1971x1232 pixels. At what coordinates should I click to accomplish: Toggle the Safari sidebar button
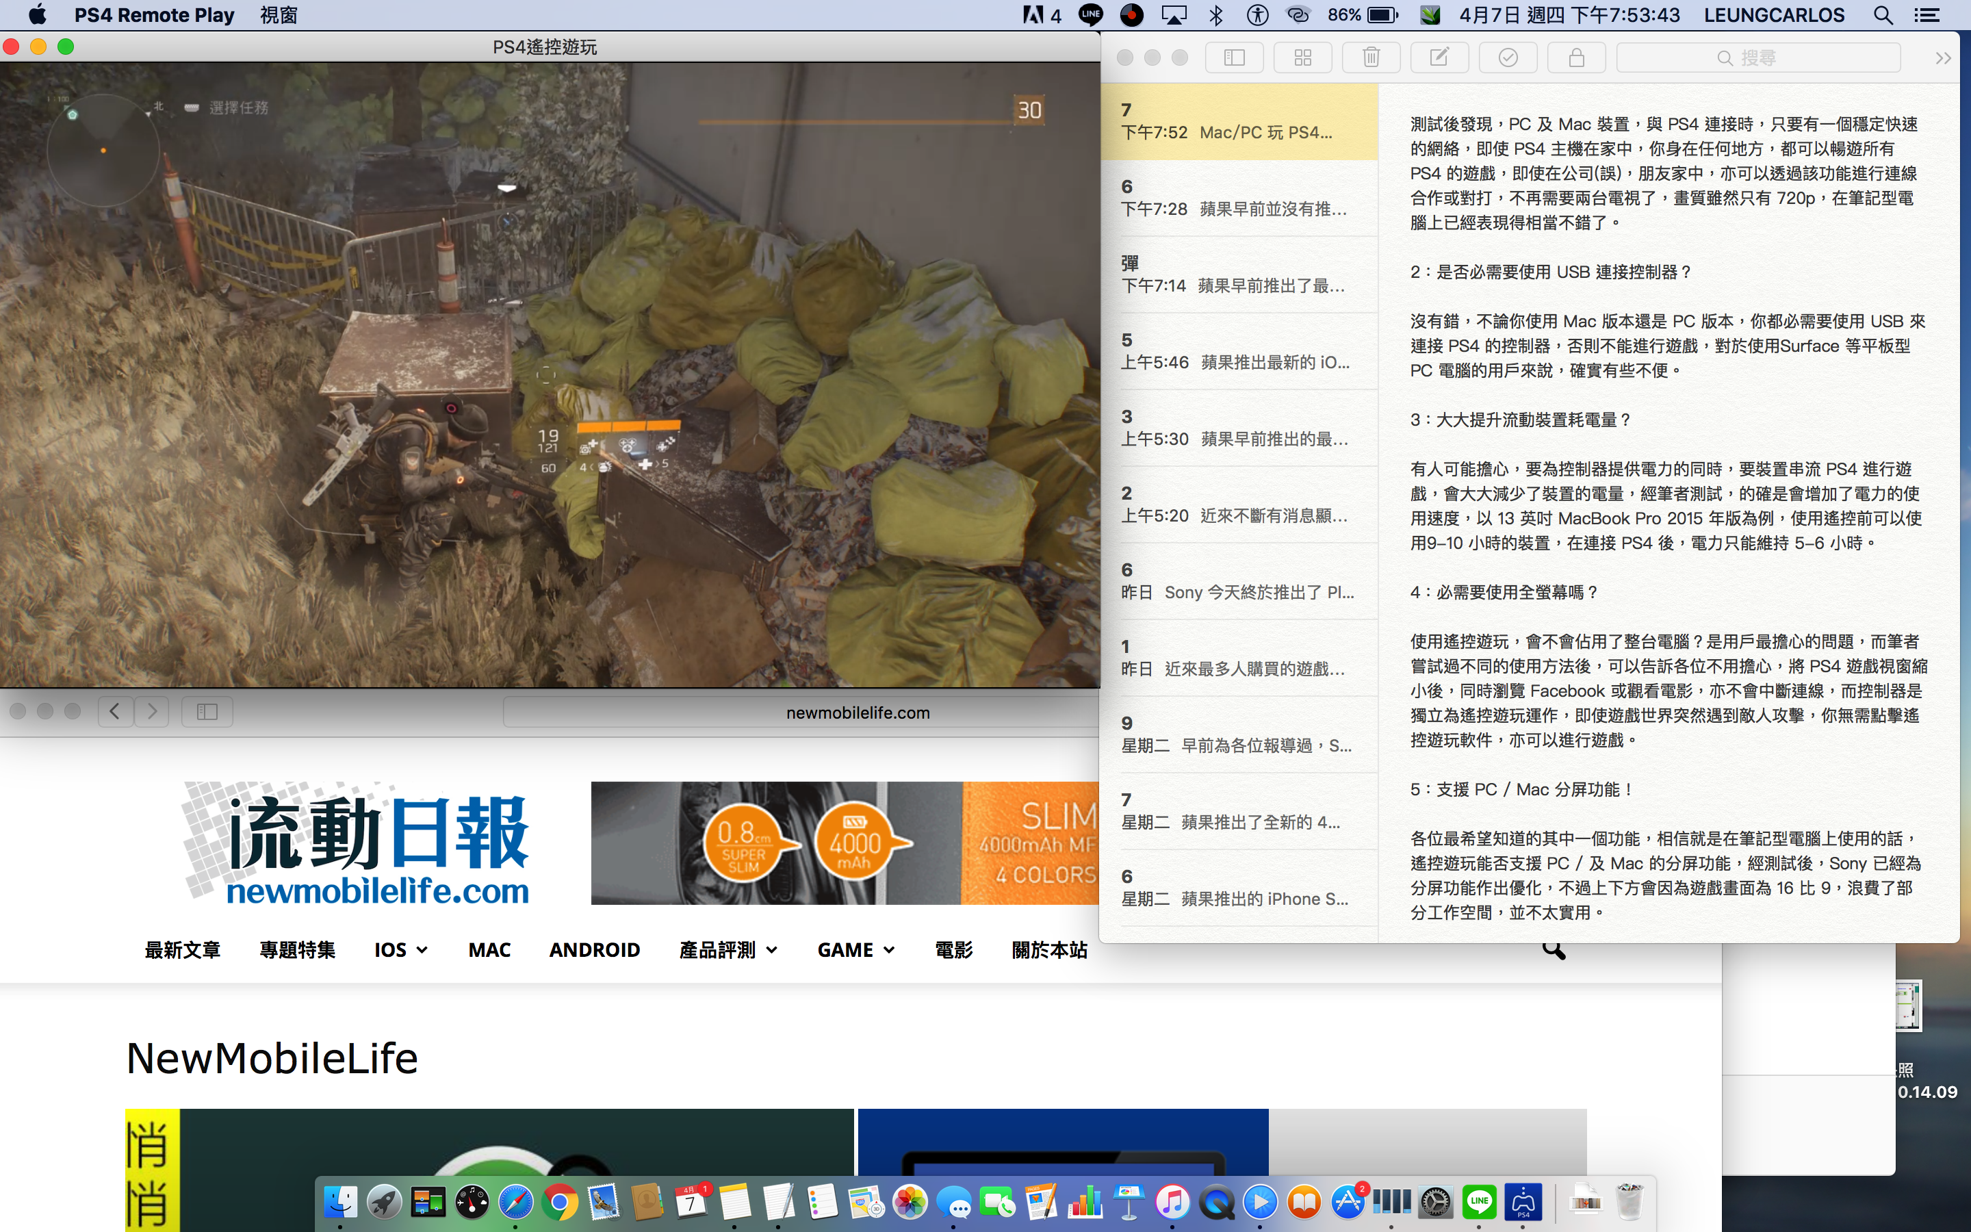coord(207,711)
